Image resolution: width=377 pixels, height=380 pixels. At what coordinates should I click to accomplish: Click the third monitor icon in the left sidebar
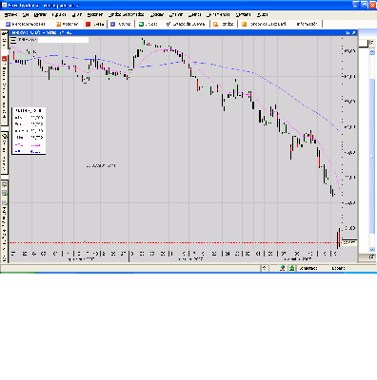[5, 202]
